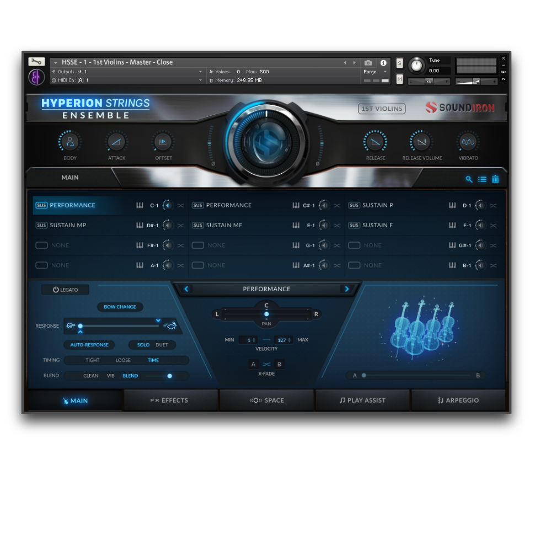535x535 pixels.
Task: Click the keyboard icon of the B-1 slot
Action: (x=452, y=265)
